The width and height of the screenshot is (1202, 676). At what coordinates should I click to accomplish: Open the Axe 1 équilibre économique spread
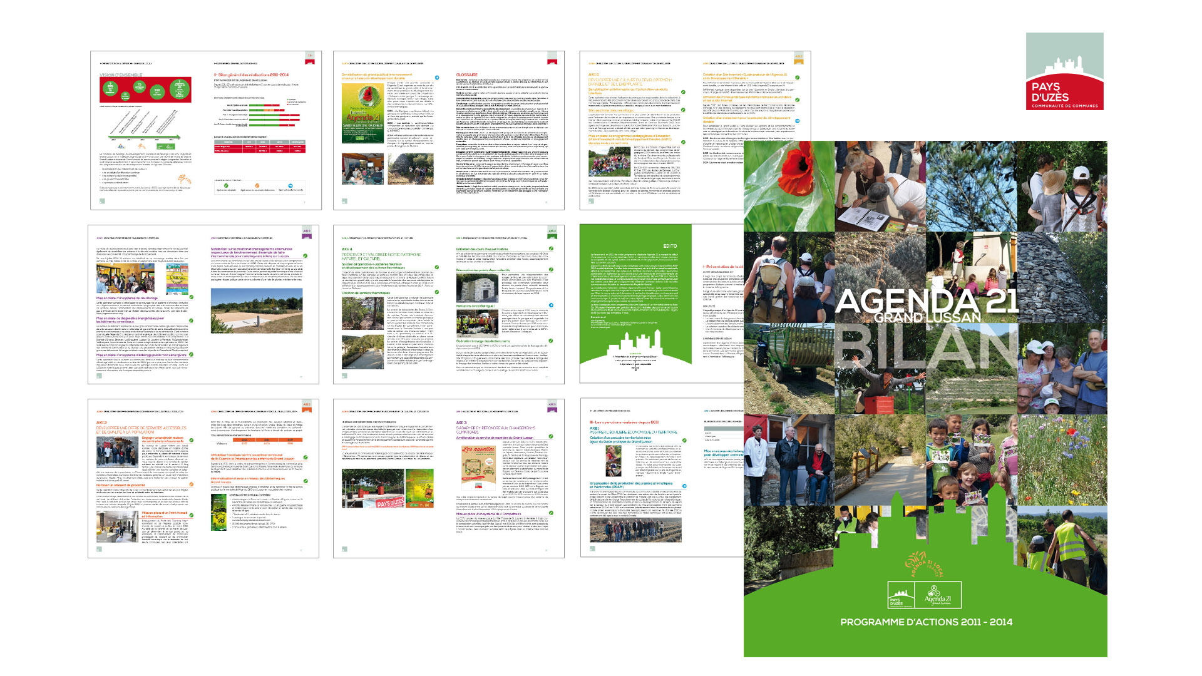pyautogui.click(x=662, y=478)
